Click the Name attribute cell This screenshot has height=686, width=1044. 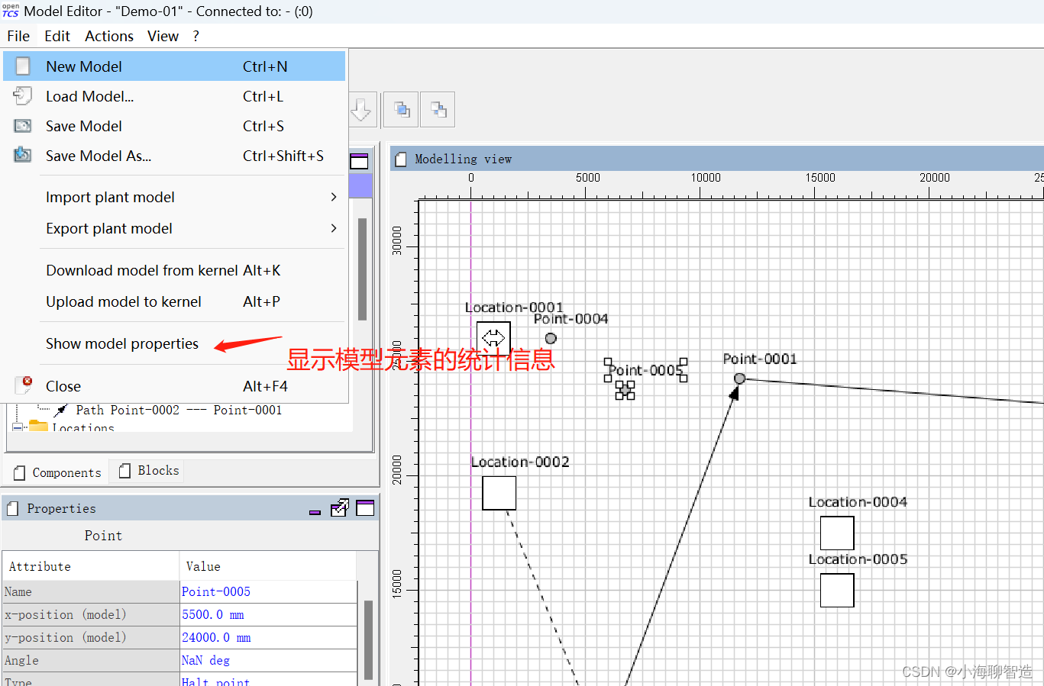click(90, 591)
